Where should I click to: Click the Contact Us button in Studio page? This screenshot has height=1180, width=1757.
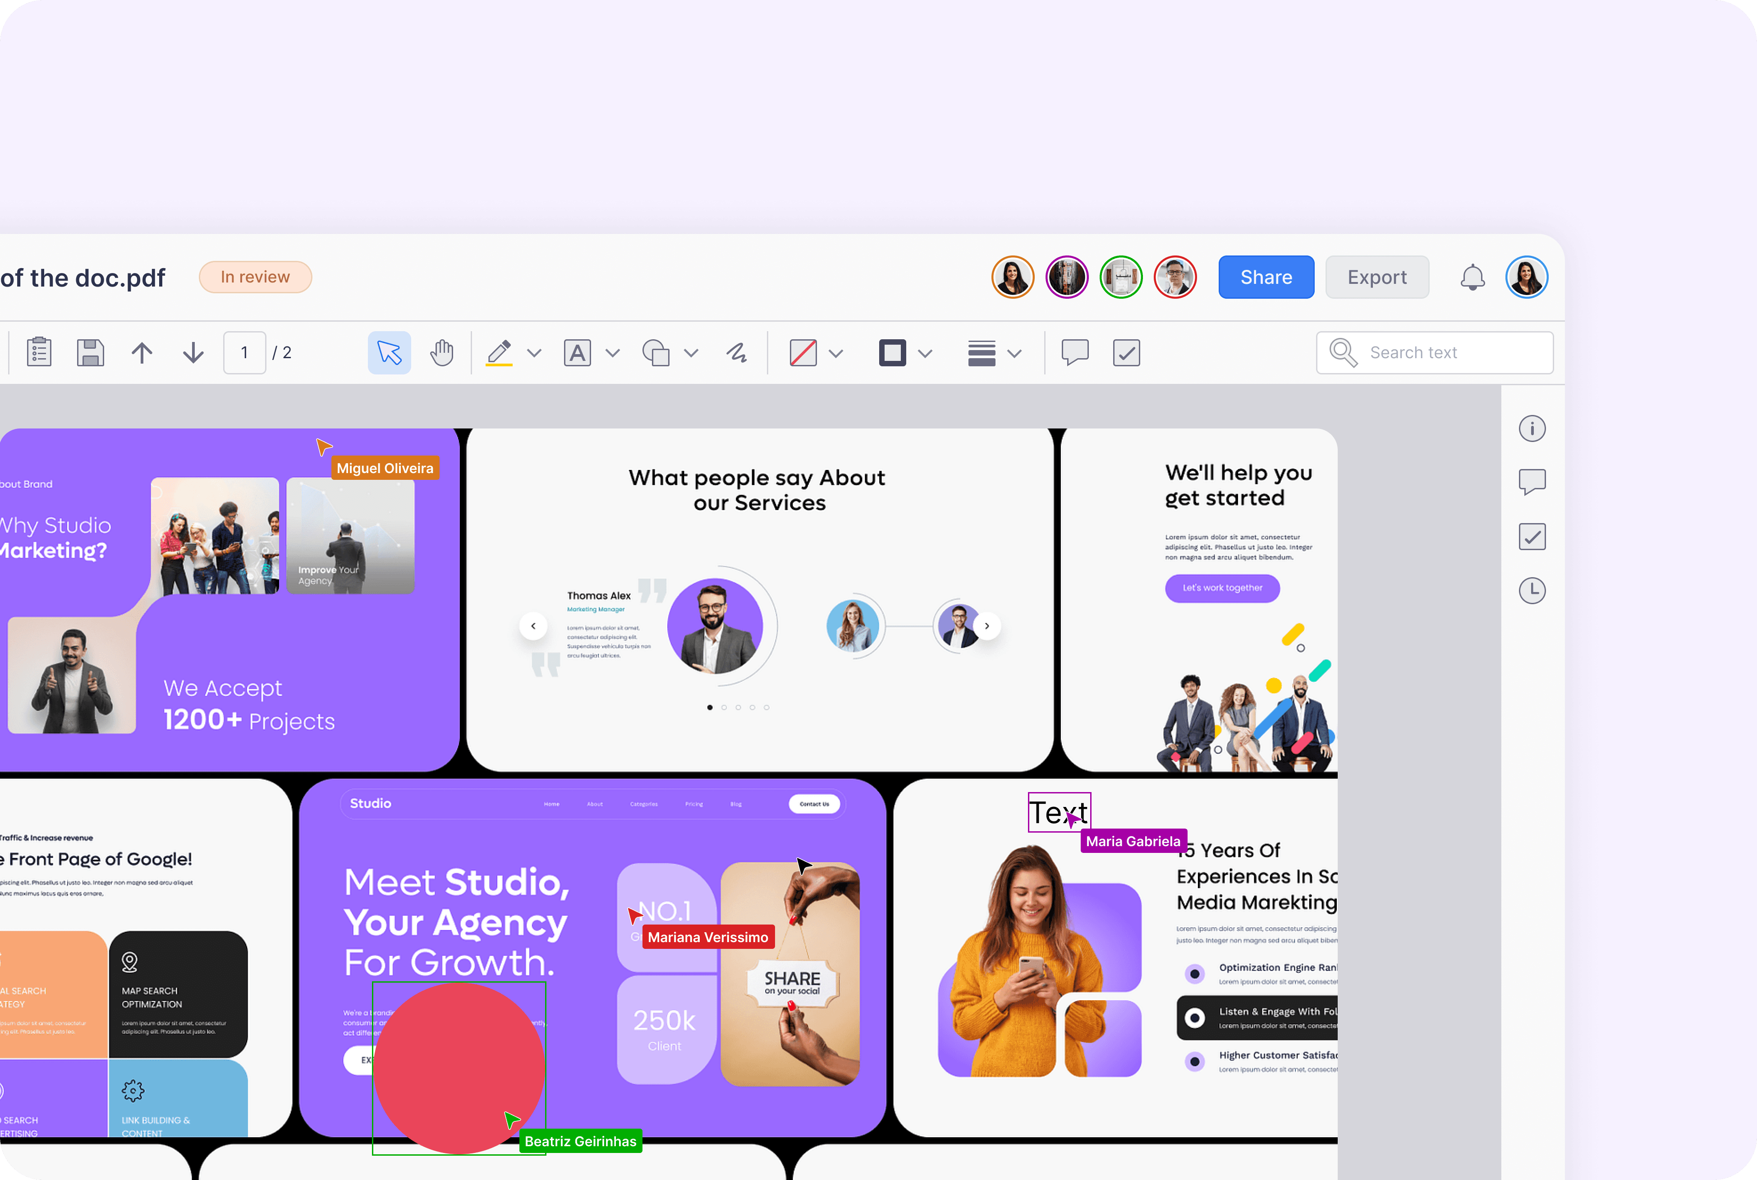click(x=814, y=804)
